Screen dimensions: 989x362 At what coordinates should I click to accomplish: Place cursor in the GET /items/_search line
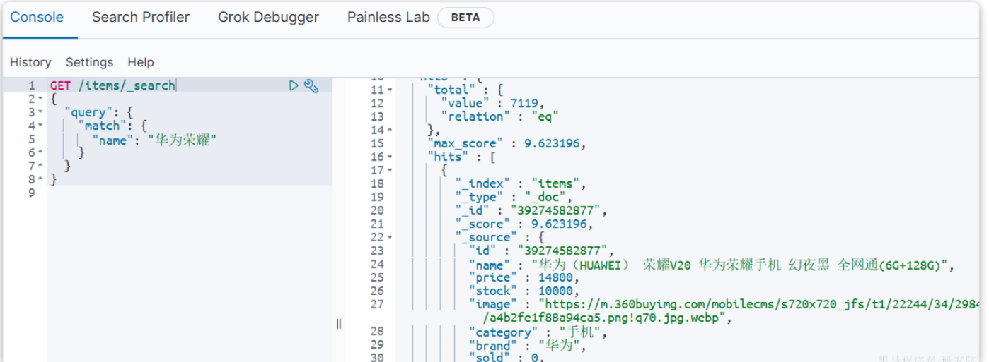(x=113, y=85)
